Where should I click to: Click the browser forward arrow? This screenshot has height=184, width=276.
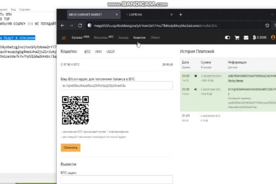(x=71, y=27)
